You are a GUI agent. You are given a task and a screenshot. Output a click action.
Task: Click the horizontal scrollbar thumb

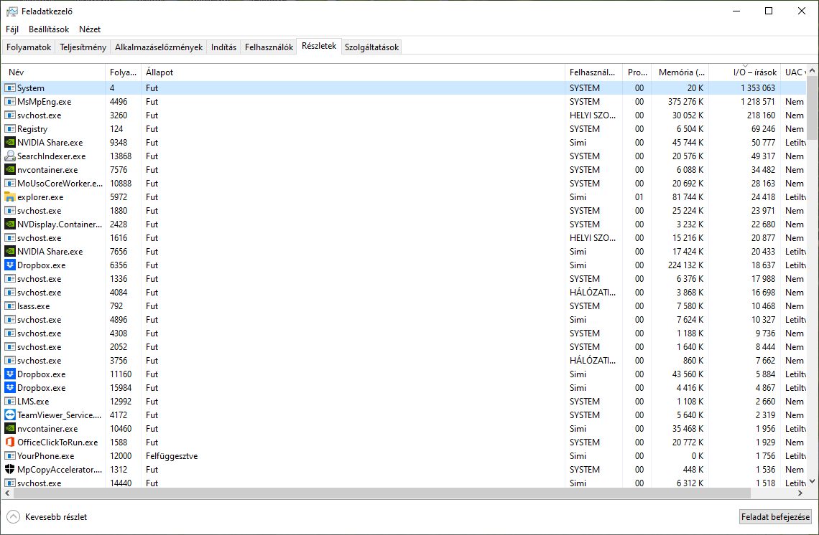coord(381,493)
